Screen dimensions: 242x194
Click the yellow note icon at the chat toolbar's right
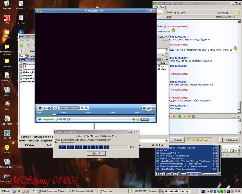[234, 116]
